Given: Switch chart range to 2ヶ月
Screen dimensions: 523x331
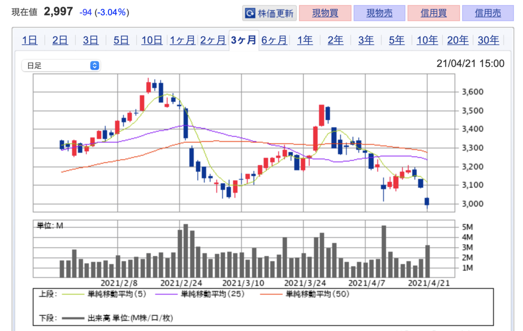Looking at the screenshot, I should [213, 41].
